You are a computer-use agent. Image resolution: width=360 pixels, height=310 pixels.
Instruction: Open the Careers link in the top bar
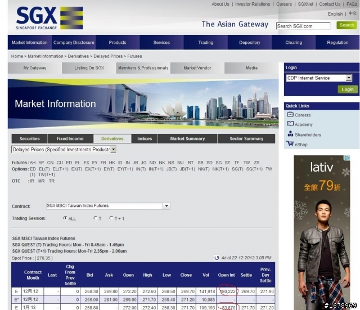[284, 4]
